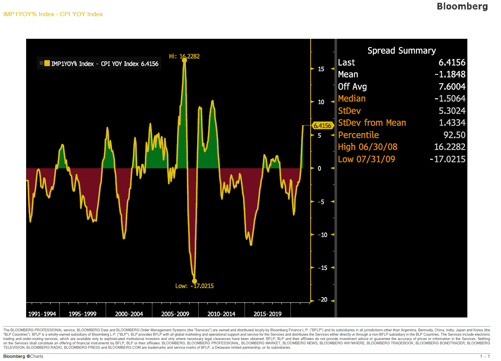Select the 1995-1999 time axis segment
The width and height of the screenshot is (501, 361).
click(x=82, y=314)
